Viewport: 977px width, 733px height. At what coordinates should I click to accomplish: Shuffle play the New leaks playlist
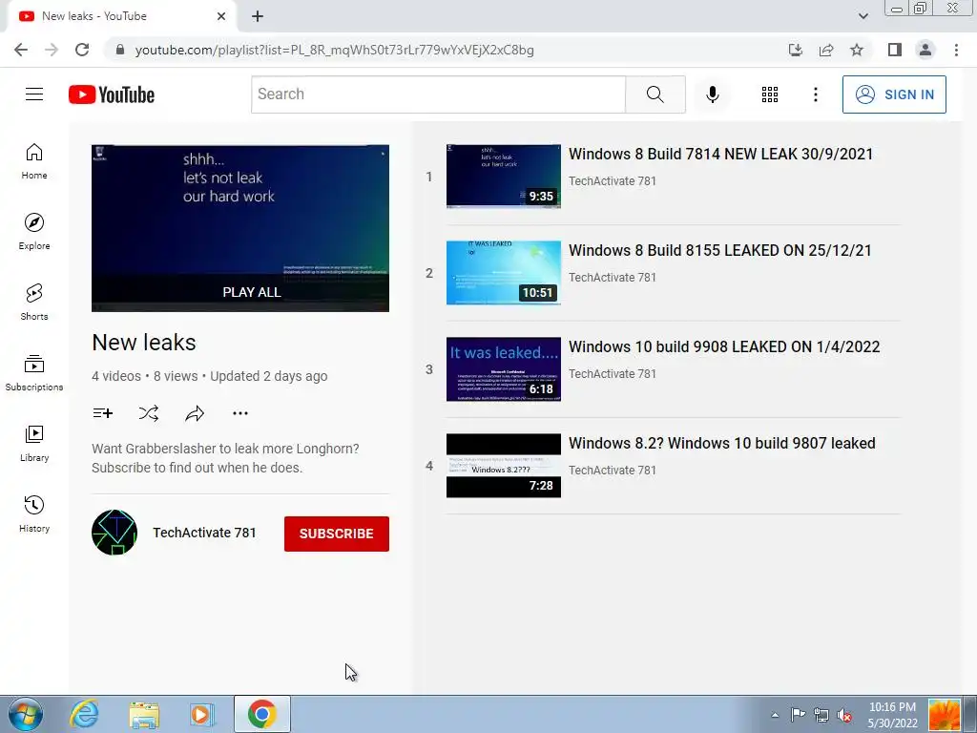148,412
